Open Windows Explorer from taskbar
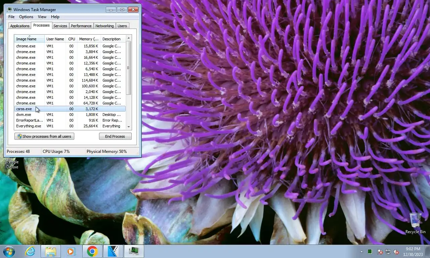Image resolution: width=430 pixels, height=258 pixels. point(51,251)
